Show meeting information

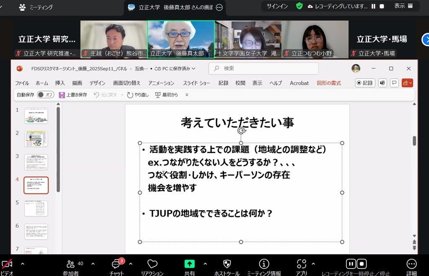click(264, 264)
